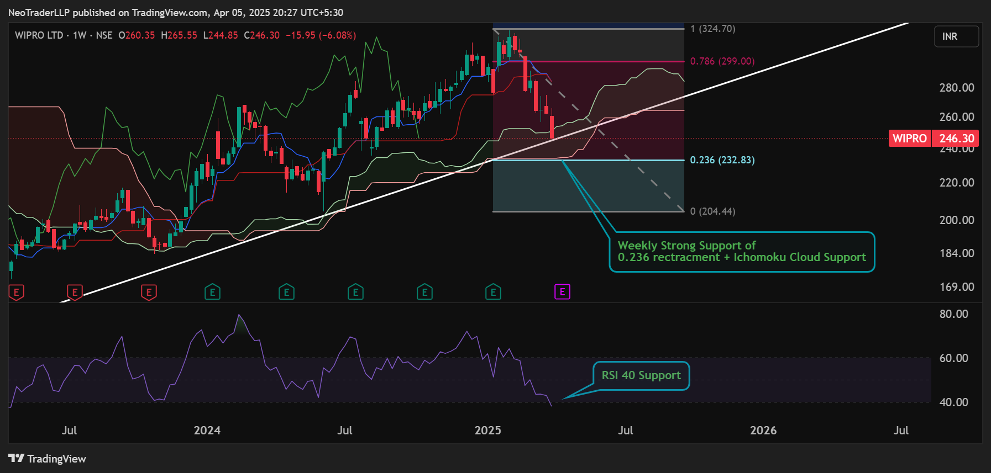Select the rightmost red earnings marker
Image resolution: width=991 pixels, height=473 pixels.
point(149,293)
